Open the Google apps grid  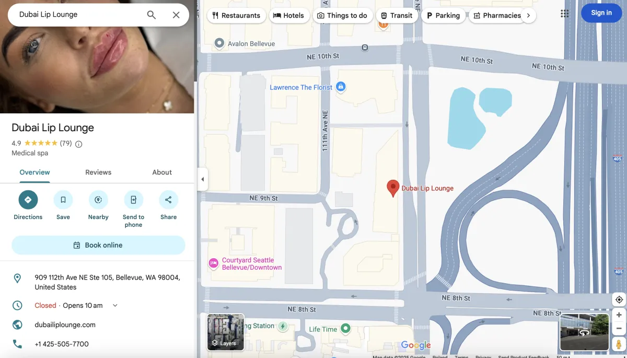click(x=564, y=14)
